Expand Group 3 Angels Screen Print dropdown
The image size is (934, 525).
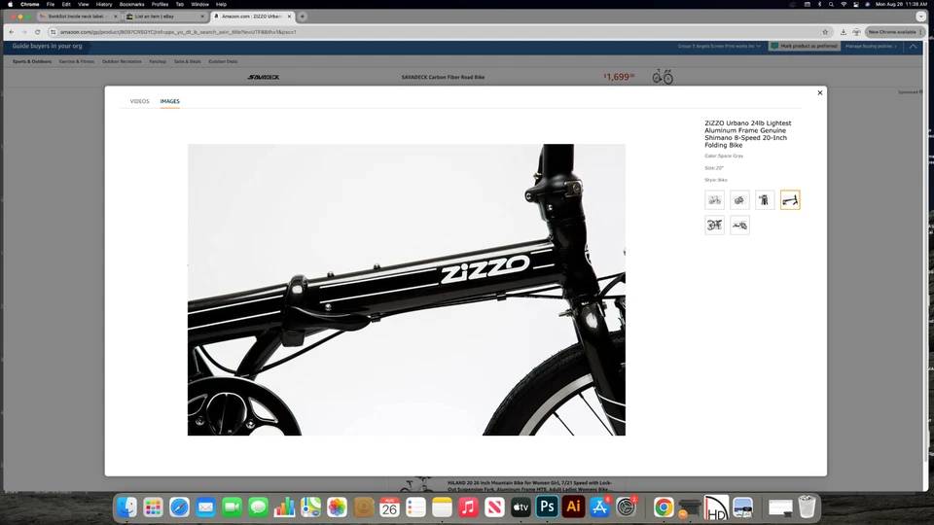(x=719, y=46)
